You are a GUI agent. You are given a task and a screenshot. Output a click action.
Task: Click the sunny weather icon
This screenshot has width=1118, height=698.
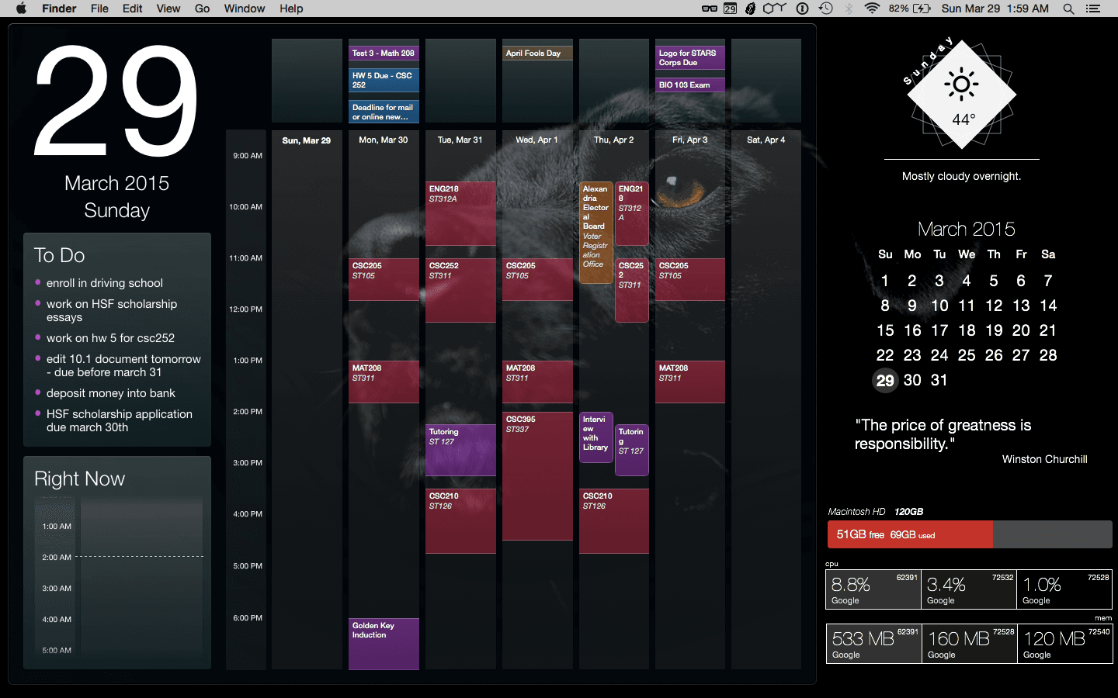pyautogui.click(x=961, y=85)
